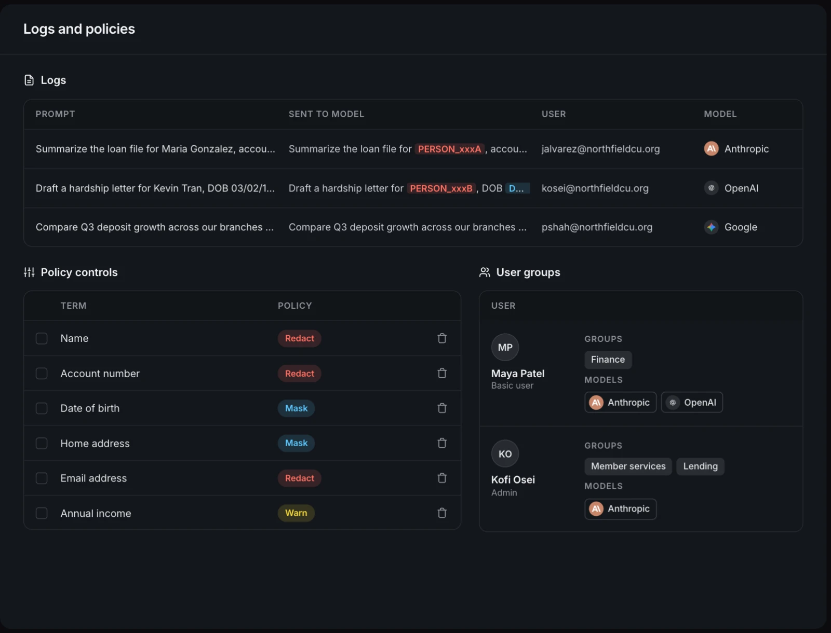Click trash icon for Home address

(x=442, y=443)
